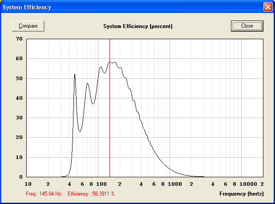Click the 50 value on vertical axis
Viewport: 275px width, 204px height.
[x=19, y=78]
